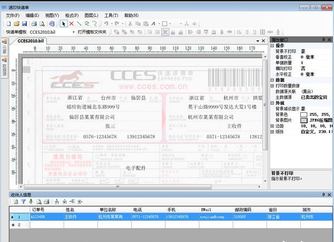334x242 pixels.
Task: Toggle the boxed red X button in alignment toolbar
Action: point(165,32)
